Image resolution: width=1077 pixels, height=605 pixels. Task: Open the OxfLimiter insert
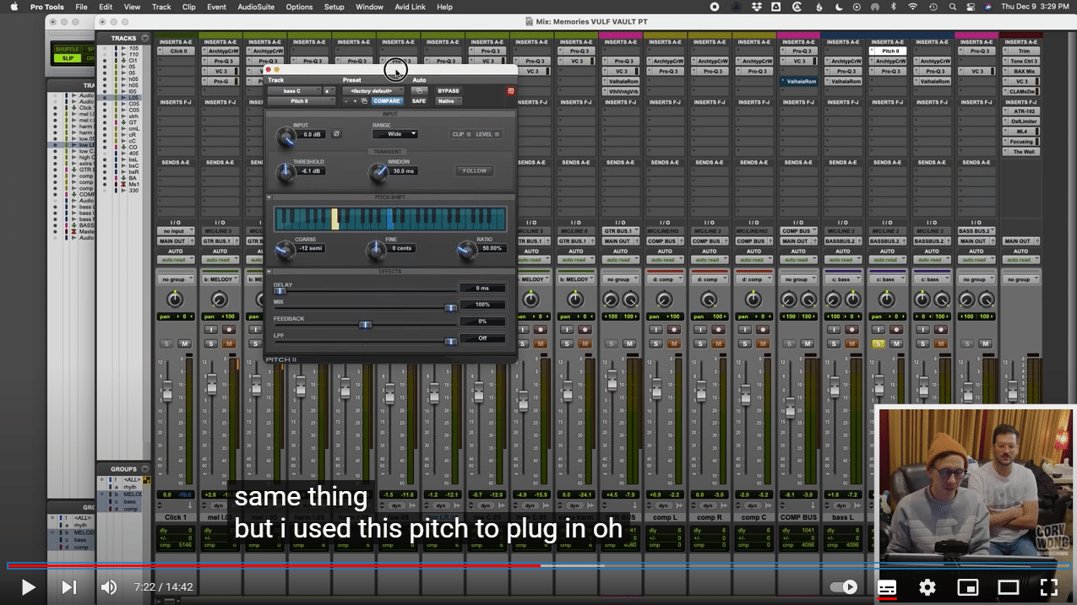(x=1022, y=122)
